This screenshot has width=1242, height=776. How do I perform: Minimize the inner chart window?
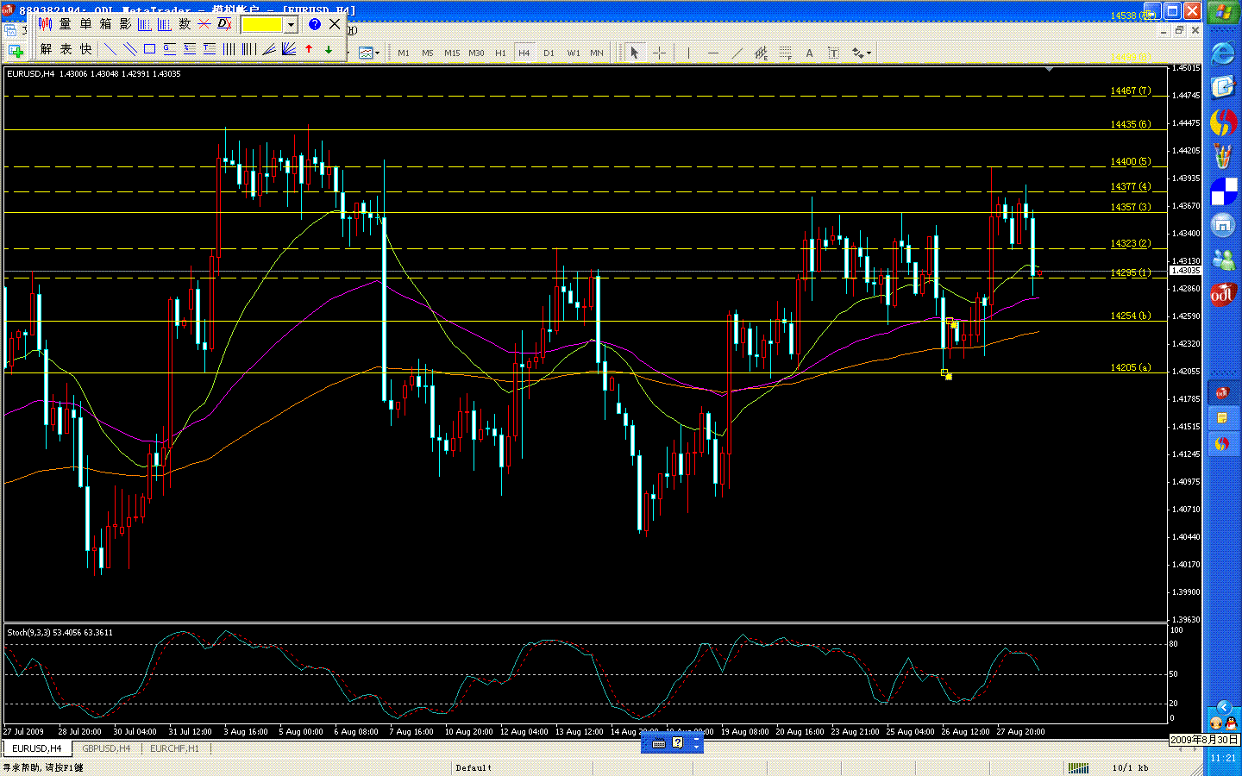click(1164, 29)
